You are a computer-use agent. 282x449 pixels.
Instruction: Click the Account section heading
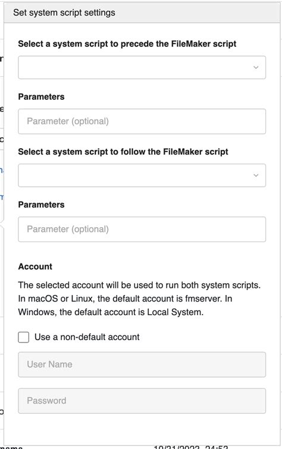tap(35, 266)
